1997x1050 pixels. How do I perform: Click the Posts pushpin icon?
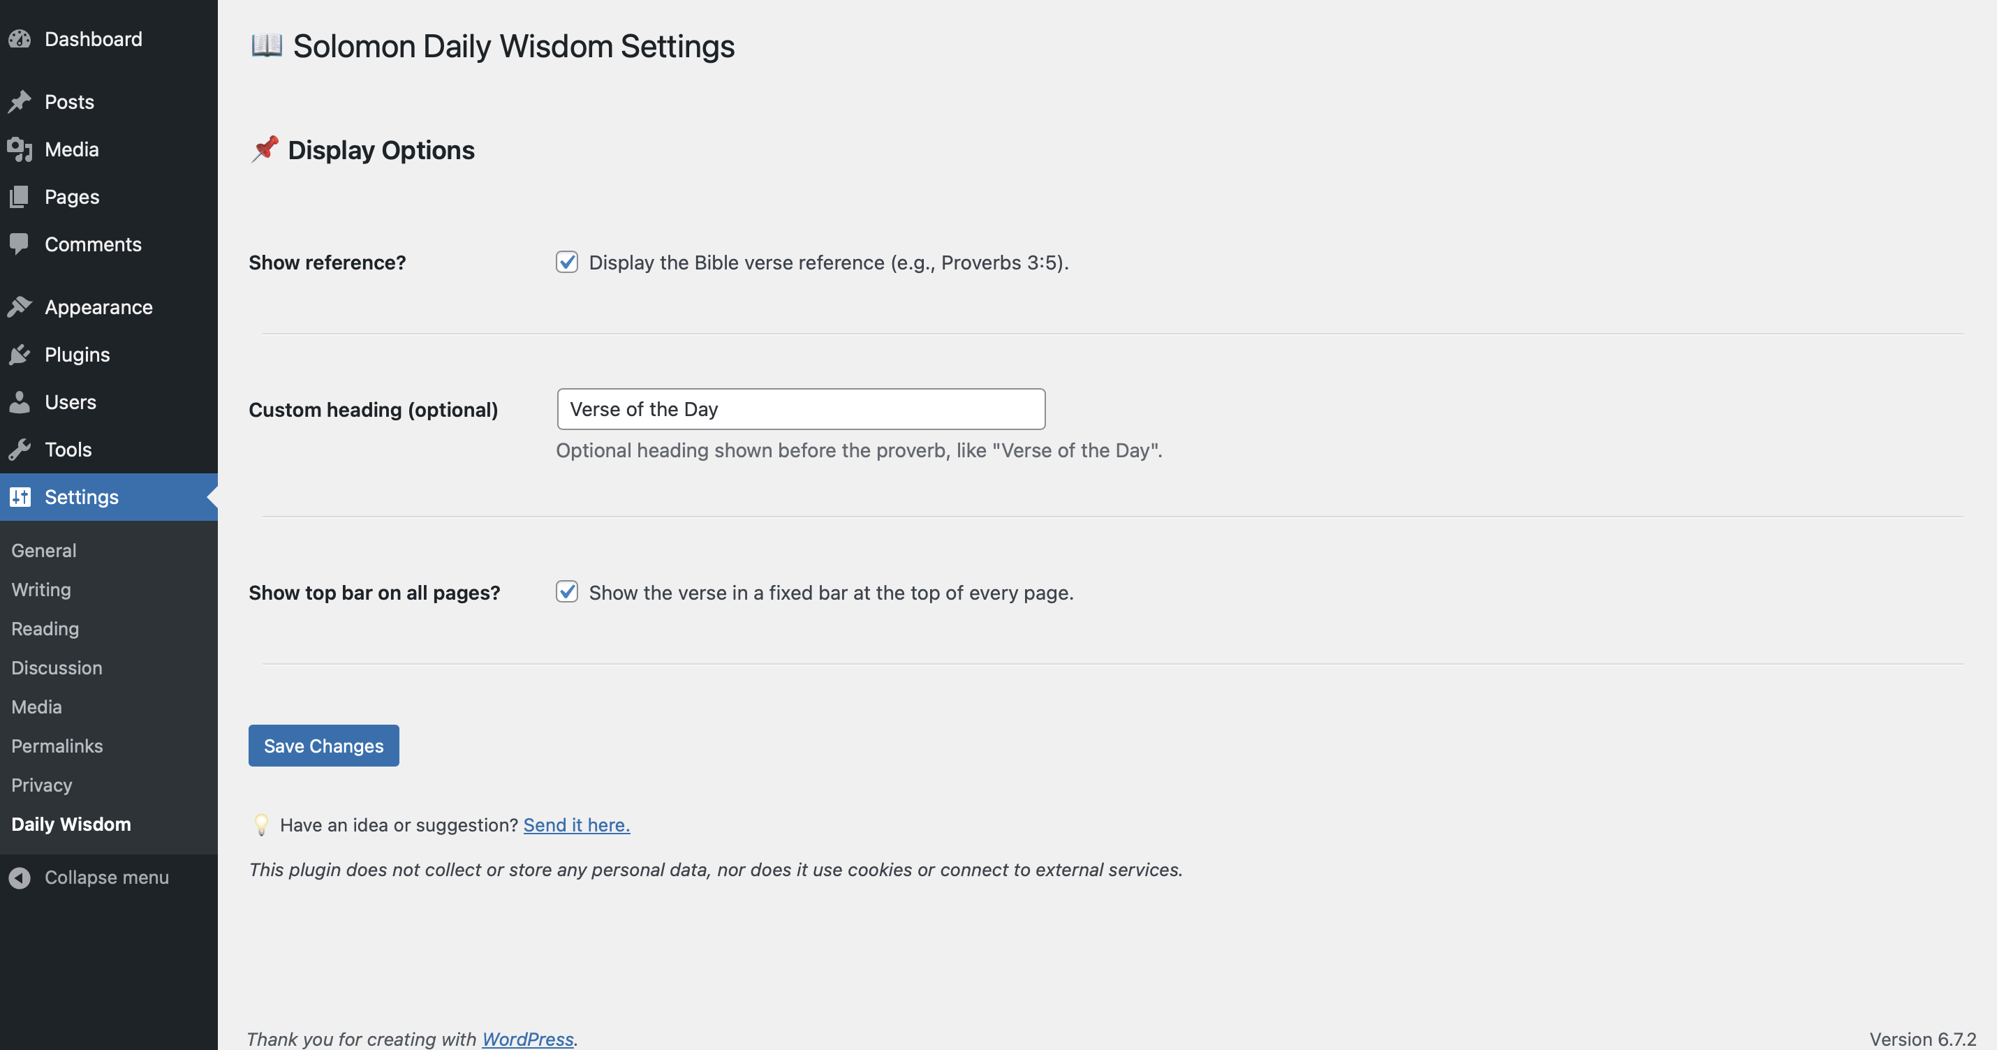pos(20,101)
